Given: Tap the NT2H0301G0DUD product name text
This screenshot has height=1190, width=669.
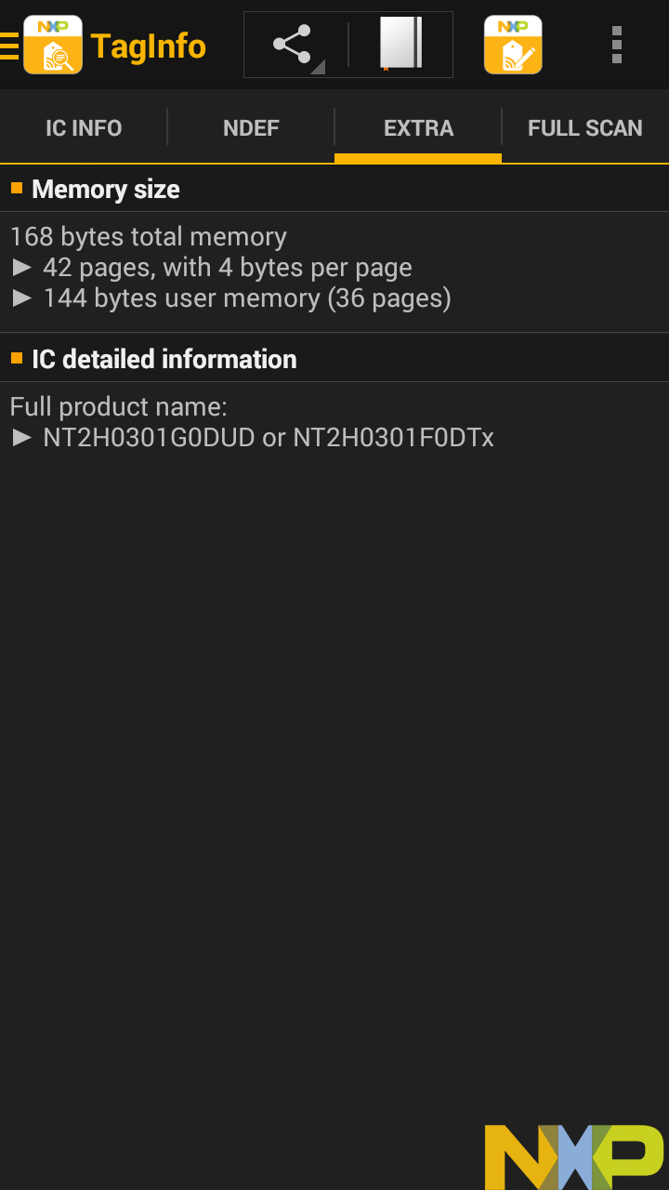Looking at the screenshot, I should pos(149,438).
